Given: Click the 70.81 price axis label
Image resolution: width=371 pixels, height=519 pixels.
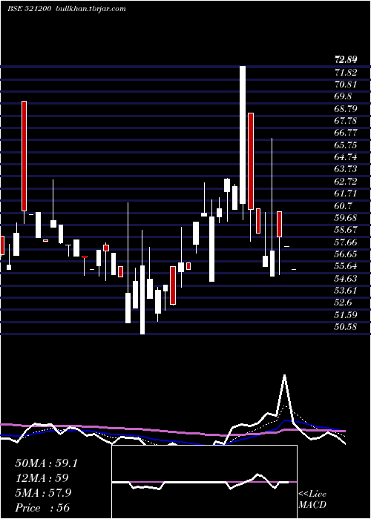Looking at the screenshot, I should [346, 85].
